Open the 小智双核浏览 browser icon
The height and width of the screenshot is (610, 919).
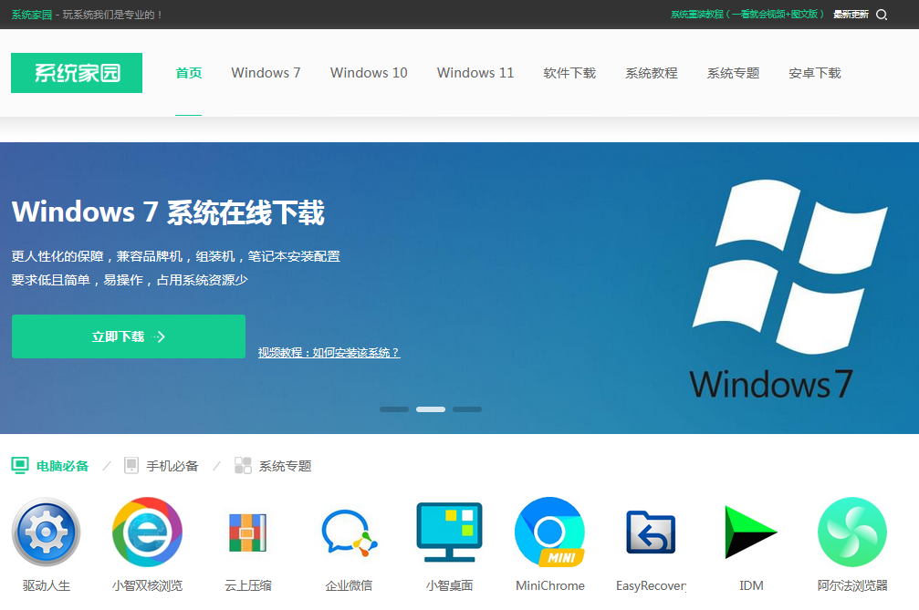[147, 532]
